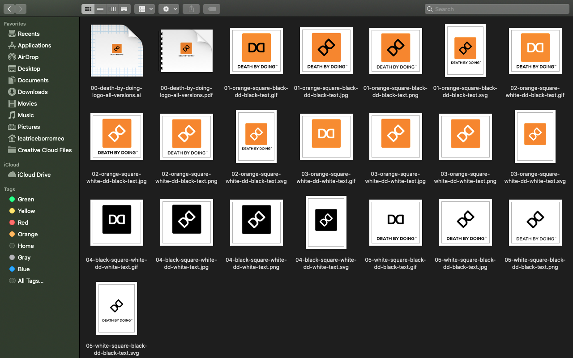Select the 03-orange-square-white-dd-white-text.jpg thumbnail

(396, 136)
